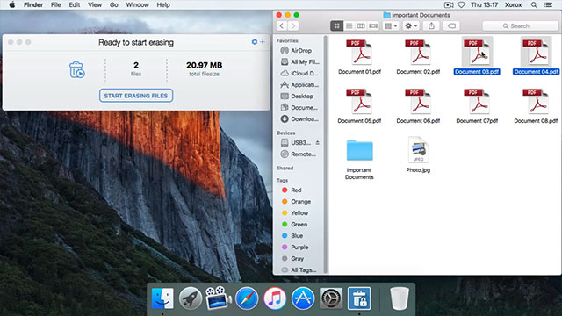Screen dimensions: 562x316
Task: Select All My Files in the sidebar
Action: pyautogui.click(x=299, y=62)
